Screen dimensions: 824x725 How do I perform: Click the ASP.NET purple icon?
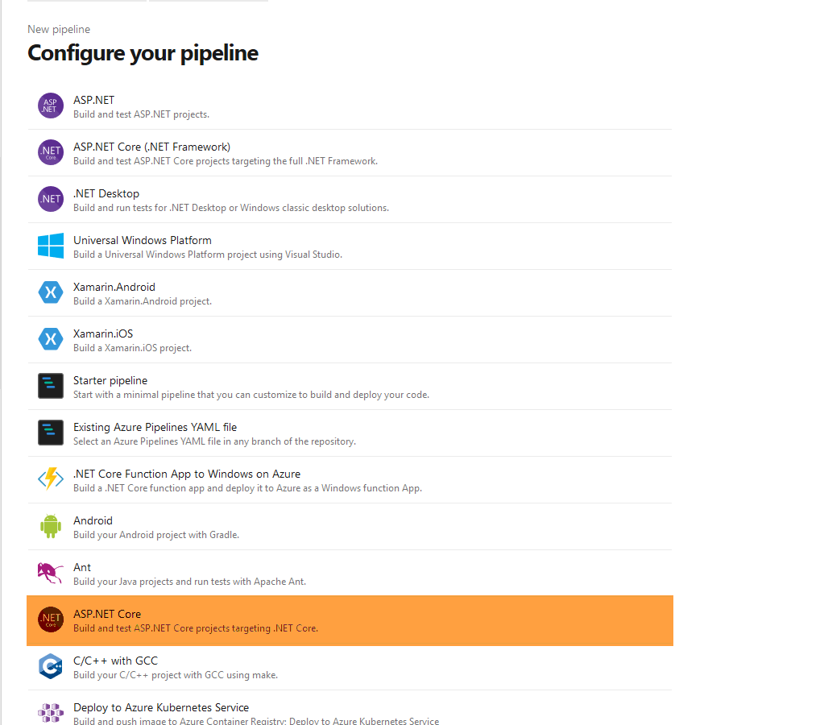click(51, 106)
